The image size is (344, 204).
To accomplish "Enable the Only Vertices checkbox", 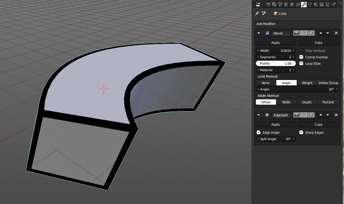I will pos(301,50).
